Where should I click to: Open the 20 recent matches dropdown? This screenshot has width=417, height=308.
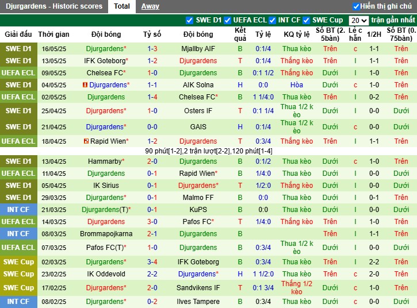tap(359, 21)
